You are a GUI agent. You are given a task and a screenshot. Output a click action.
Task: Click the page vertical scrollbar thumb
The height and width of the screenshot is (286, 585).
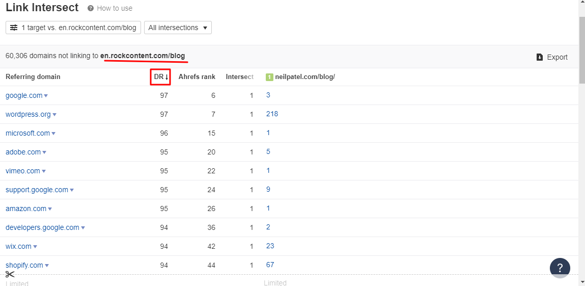[x=582, y=49]
